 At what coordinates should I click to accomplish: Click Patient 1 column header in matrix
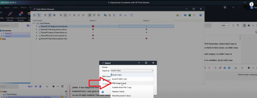pos(93,21)
